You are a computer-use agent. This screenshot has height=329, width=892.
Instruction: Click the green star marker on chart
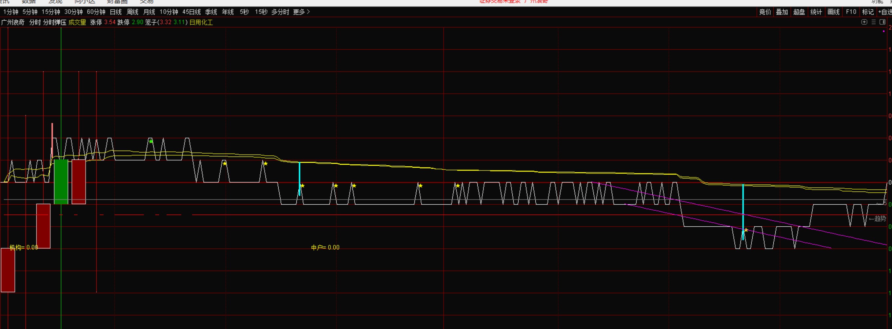click(x=151, y=141)
